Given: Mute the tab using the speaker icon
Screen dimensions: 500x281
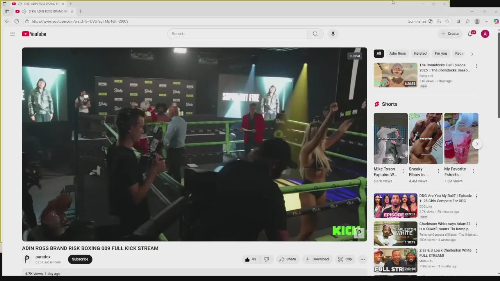Looking at the screenshot, I should (24, 11).
